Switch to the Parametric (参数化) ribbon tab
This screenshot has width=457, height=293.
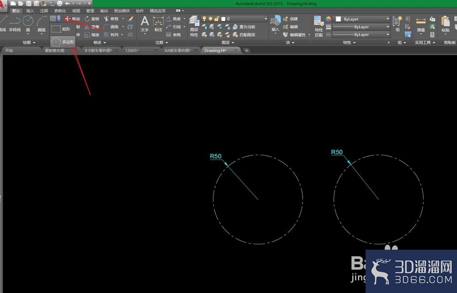(60, 11)
